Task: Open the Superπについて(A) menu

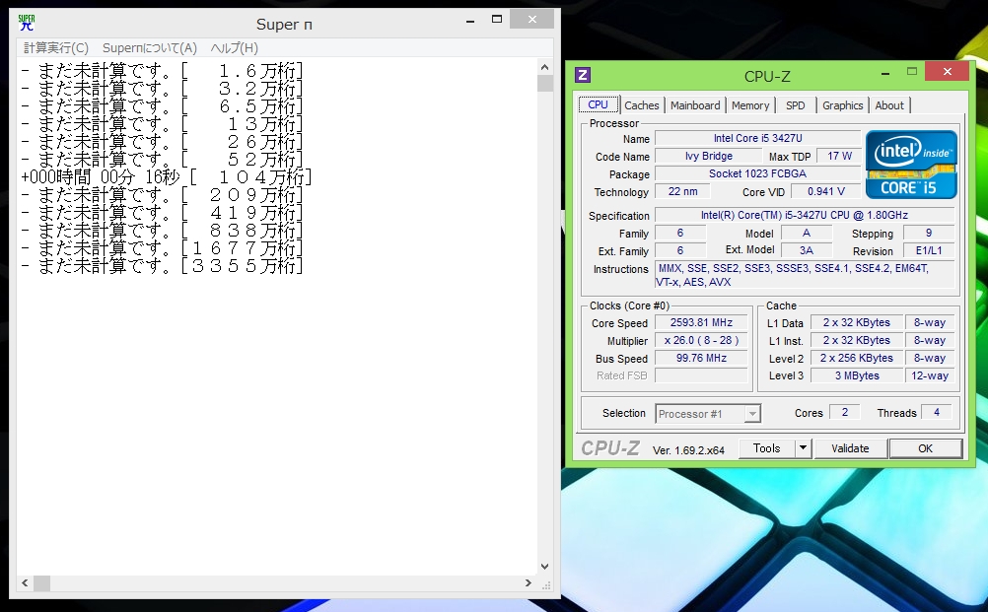Action: coord(150,48)
